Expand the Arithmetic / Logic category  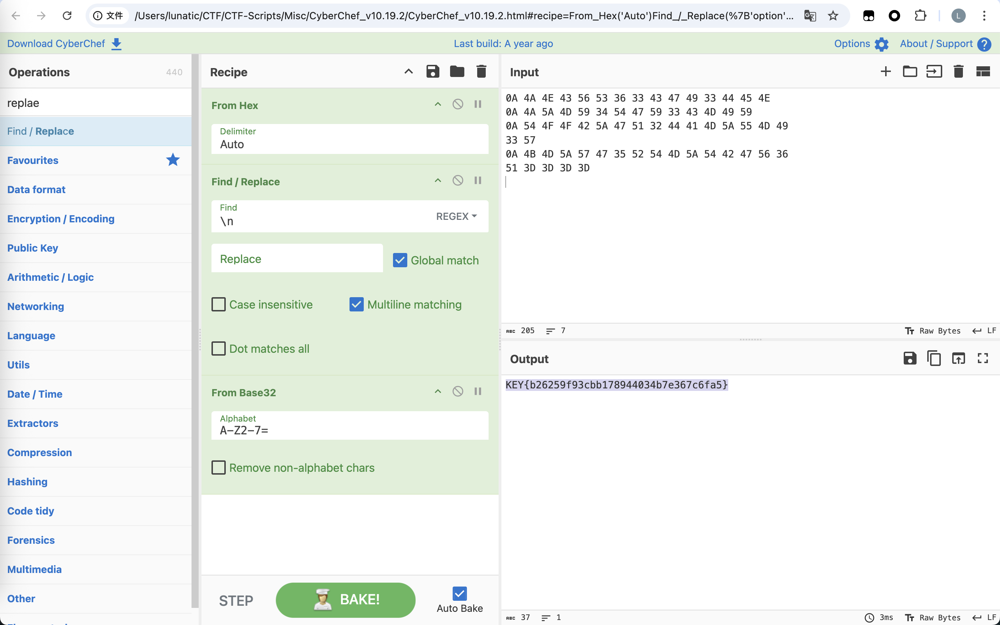click(96, 277)
